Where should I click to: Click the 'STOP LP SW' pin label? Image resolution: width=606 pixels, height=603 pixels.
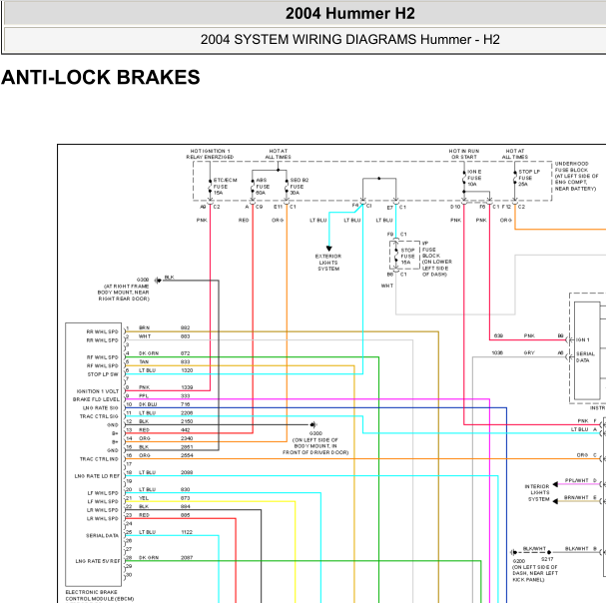103,374
